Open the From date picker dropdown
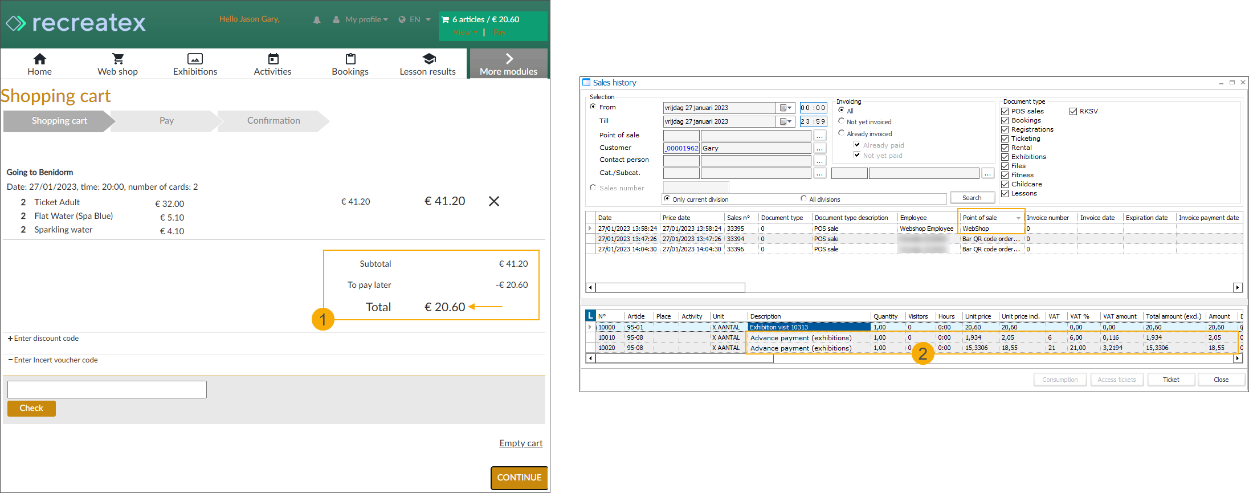Screen dimensions: 1249x493 [x=786, y=108]
